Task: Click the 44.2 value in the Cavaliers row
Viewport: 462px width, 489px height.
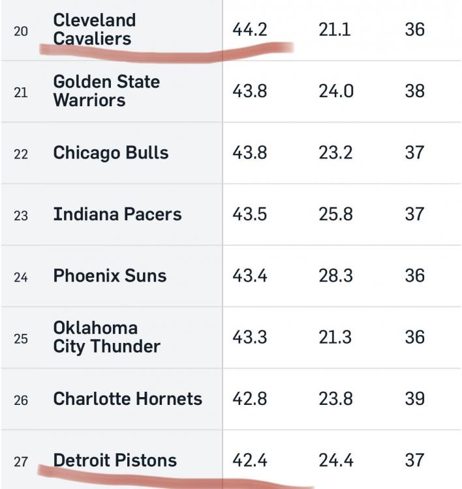Action: 250,29
